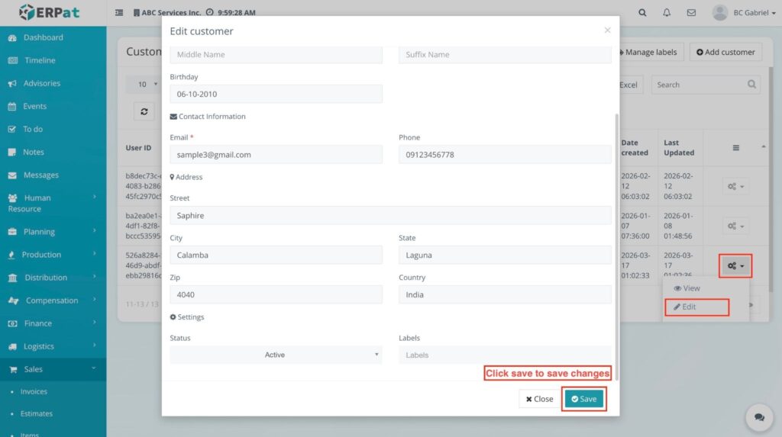Click the To do check icon

[x=12, y=129]
